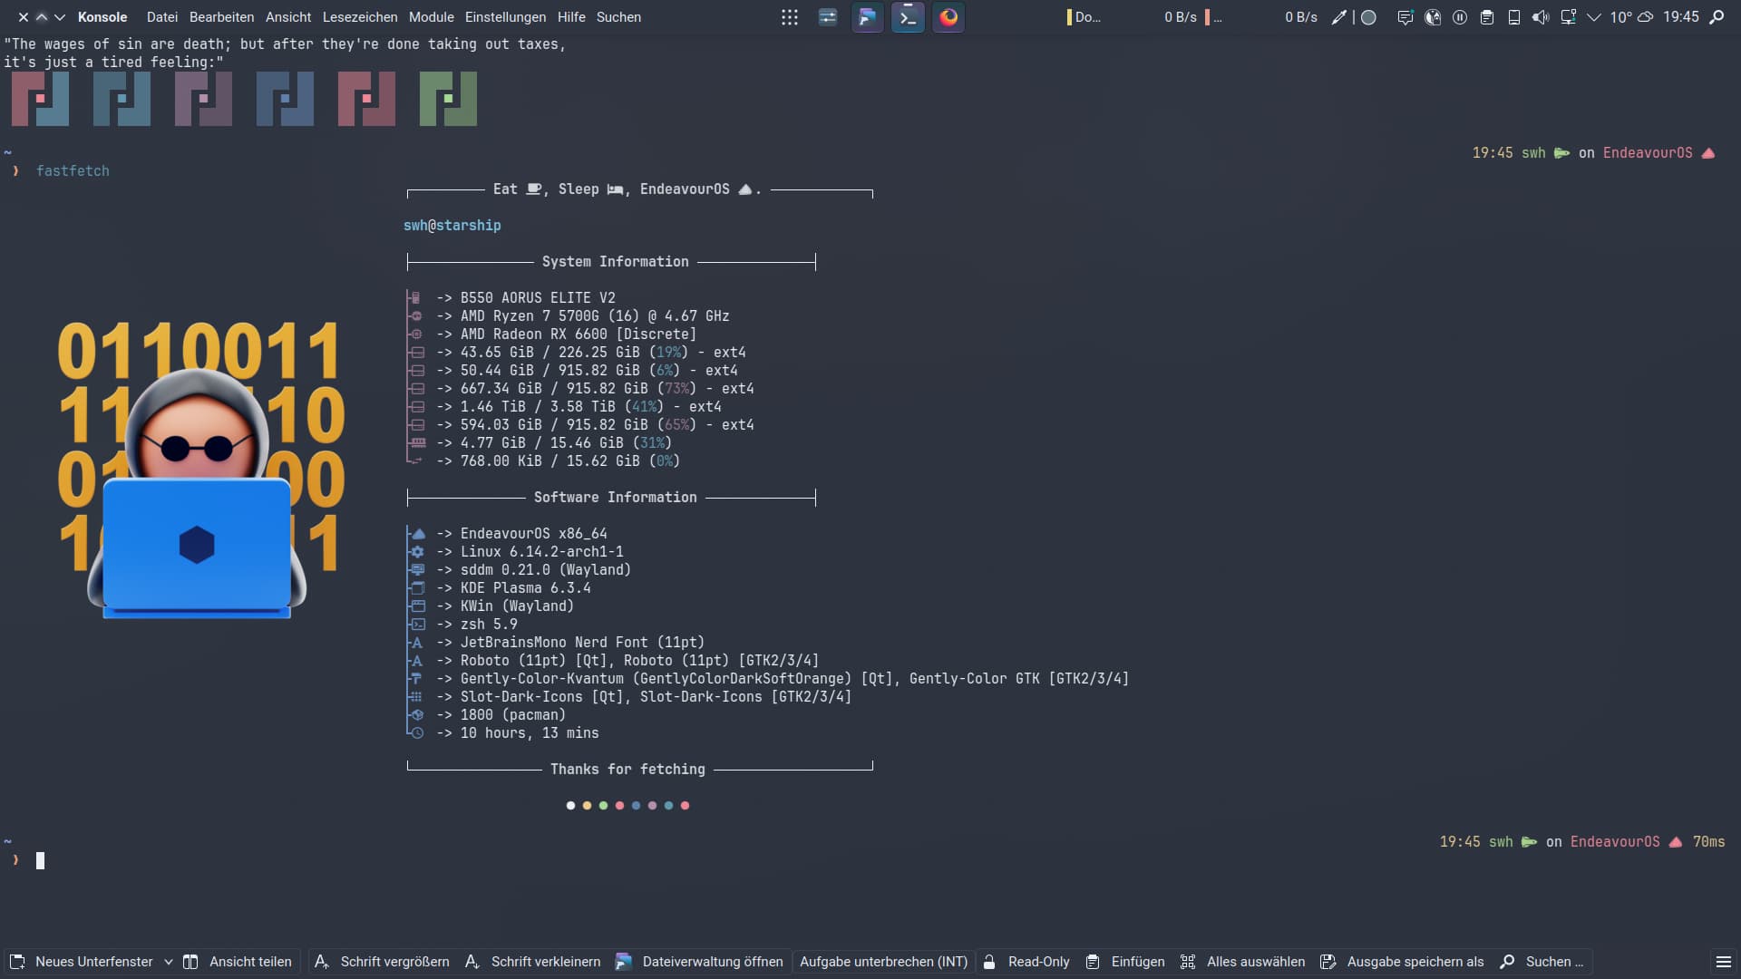Open the Lesezeichen menu
The height and width of the screenshot is (979, 1741).
[x=360, y=17]
